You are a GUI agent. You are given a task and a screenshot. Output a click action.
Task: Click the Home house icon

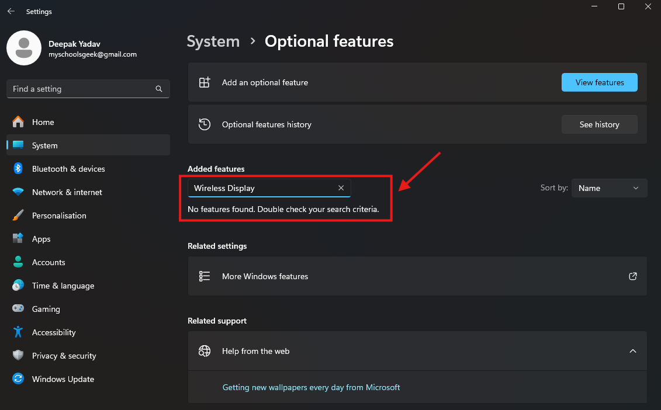[x=18, y=122]
